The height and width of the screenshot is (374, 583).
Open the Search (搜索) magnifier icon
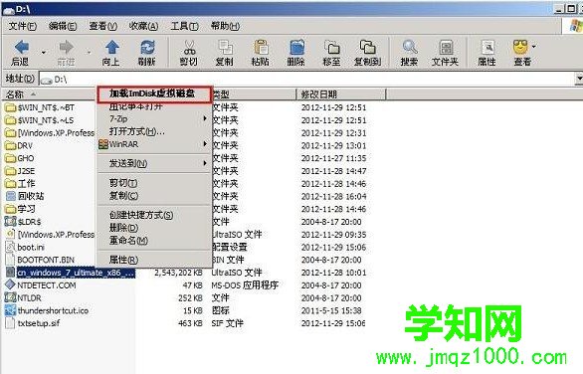click(x=409, y=48)
